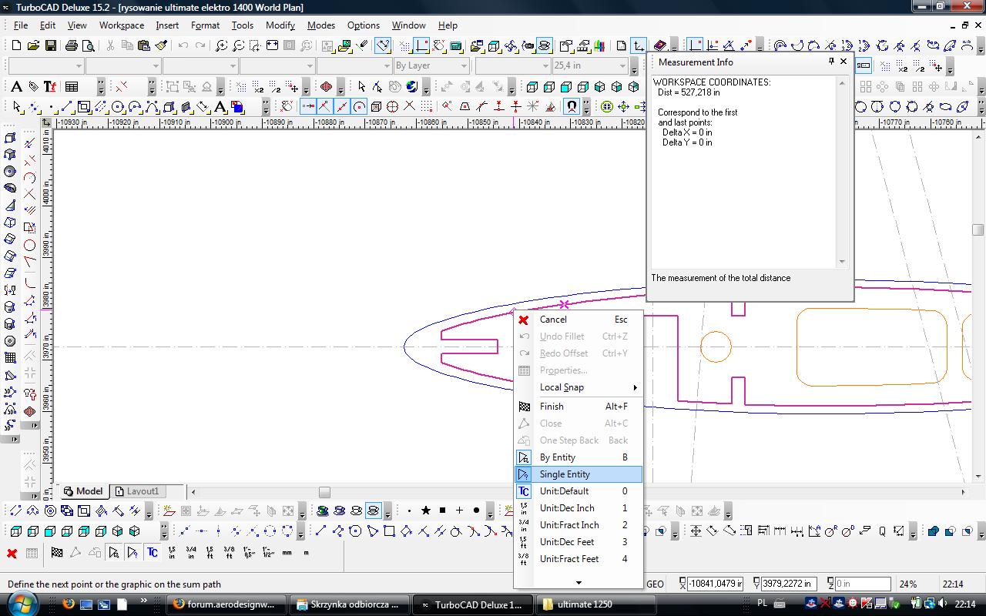Toggle By Entity mode in inspector bar
Screen dimensions: 986x616
coord(114,553)
